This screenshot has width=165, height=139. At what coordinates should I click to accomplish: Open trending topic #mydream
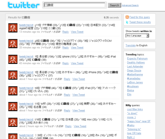tap(133, 86)
